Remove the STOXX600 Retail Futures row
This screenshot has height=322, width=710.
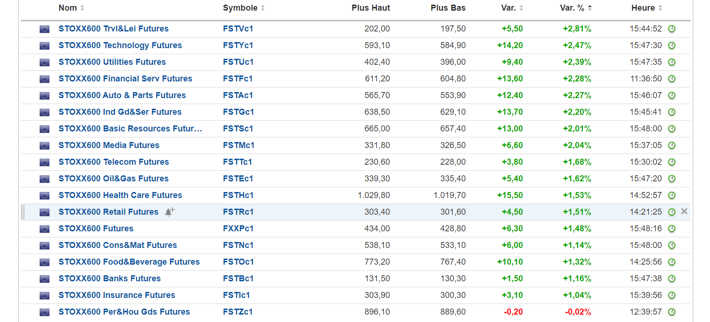point(684,211)
